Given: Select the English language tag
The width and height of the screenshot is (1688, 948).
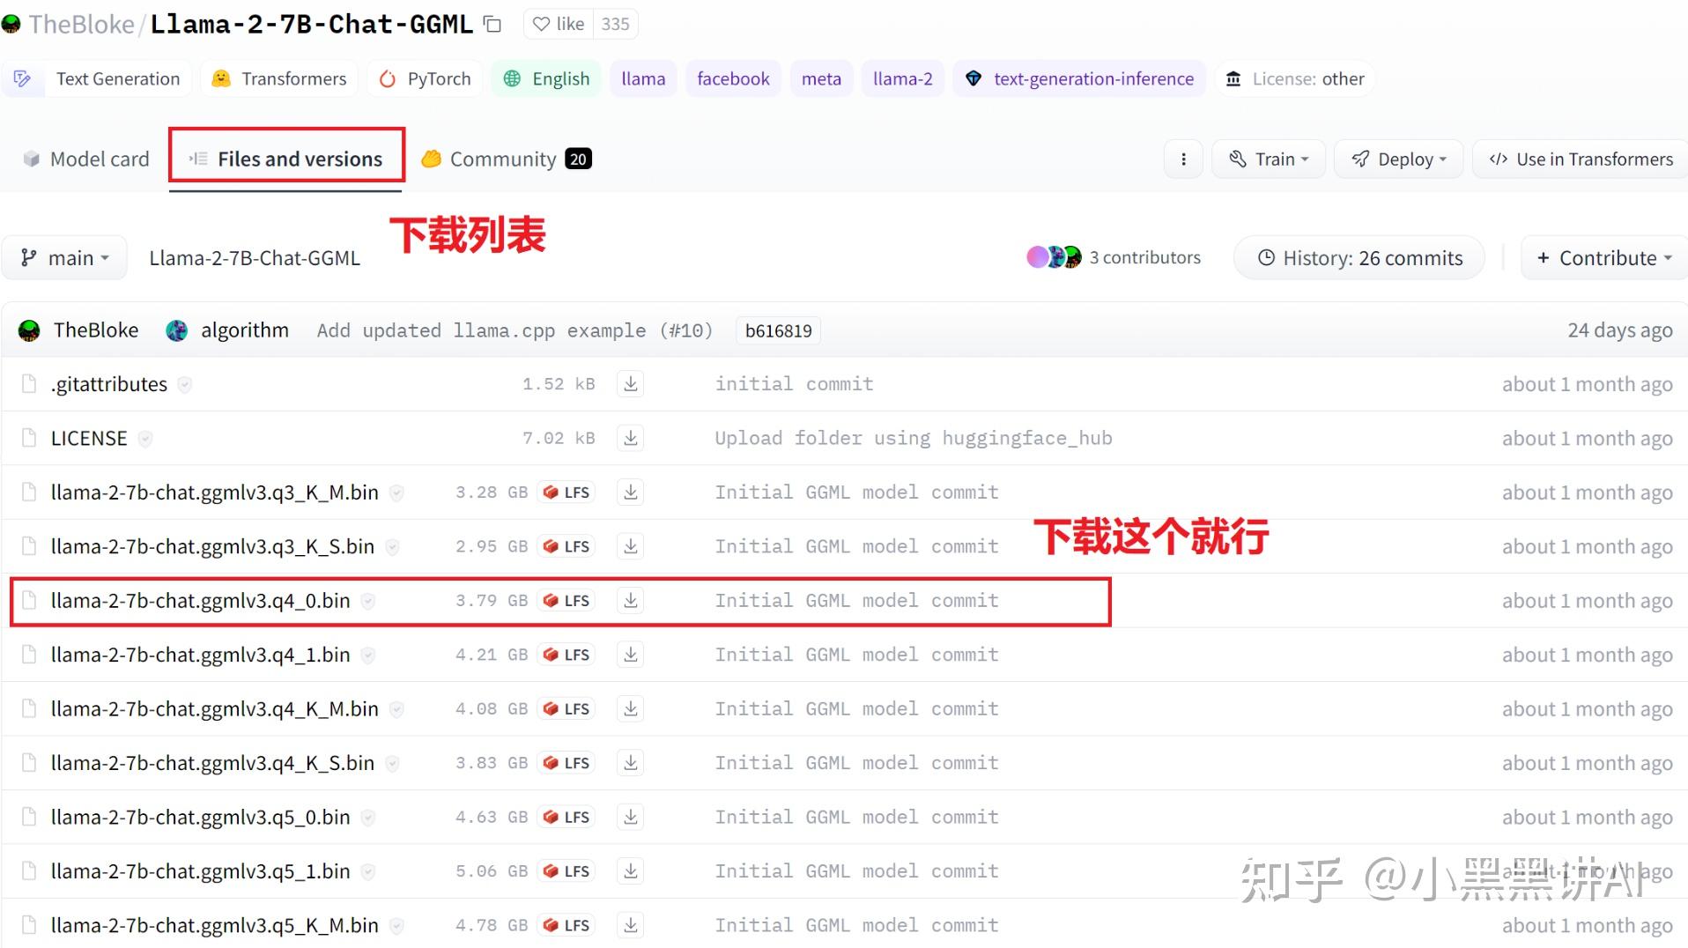Looking at the screenshot, I should (x=546, y=78).
